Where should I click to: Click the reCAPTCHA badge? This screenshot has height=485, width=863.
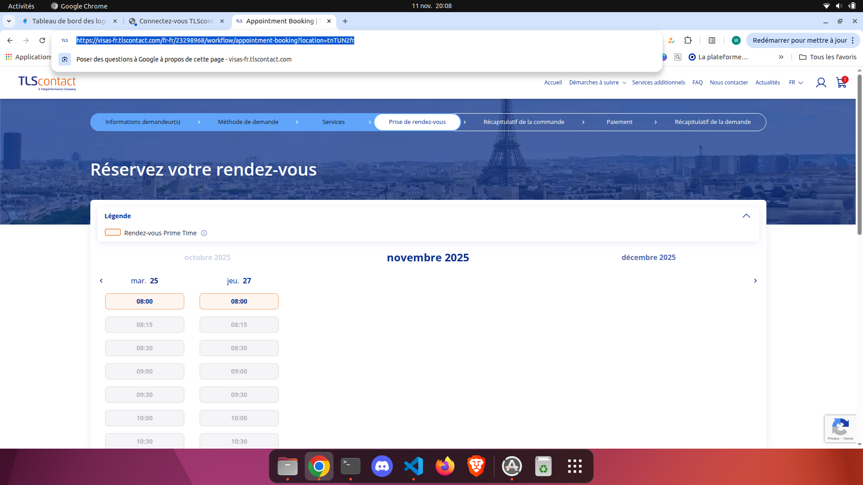840,428
